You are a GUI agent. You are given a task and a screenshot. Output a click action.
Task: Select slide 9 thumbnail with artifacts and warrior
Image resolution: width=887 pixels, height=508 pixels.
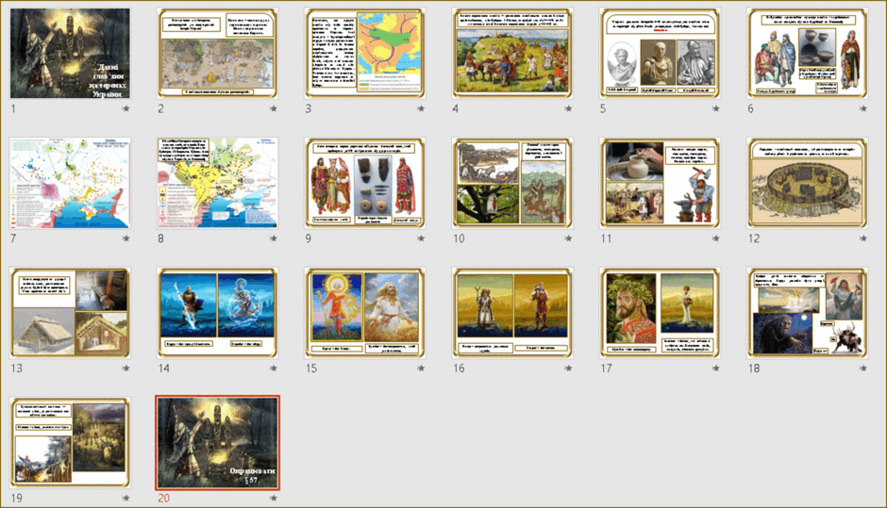365,183
